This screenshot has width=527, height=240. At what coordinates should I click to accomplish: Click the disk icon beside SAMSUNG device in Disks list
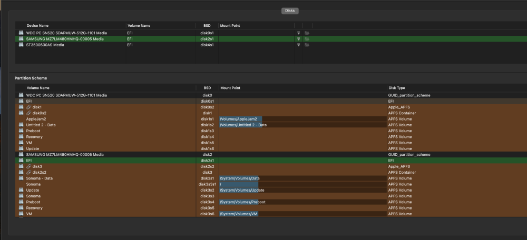[x=21, y=39]
